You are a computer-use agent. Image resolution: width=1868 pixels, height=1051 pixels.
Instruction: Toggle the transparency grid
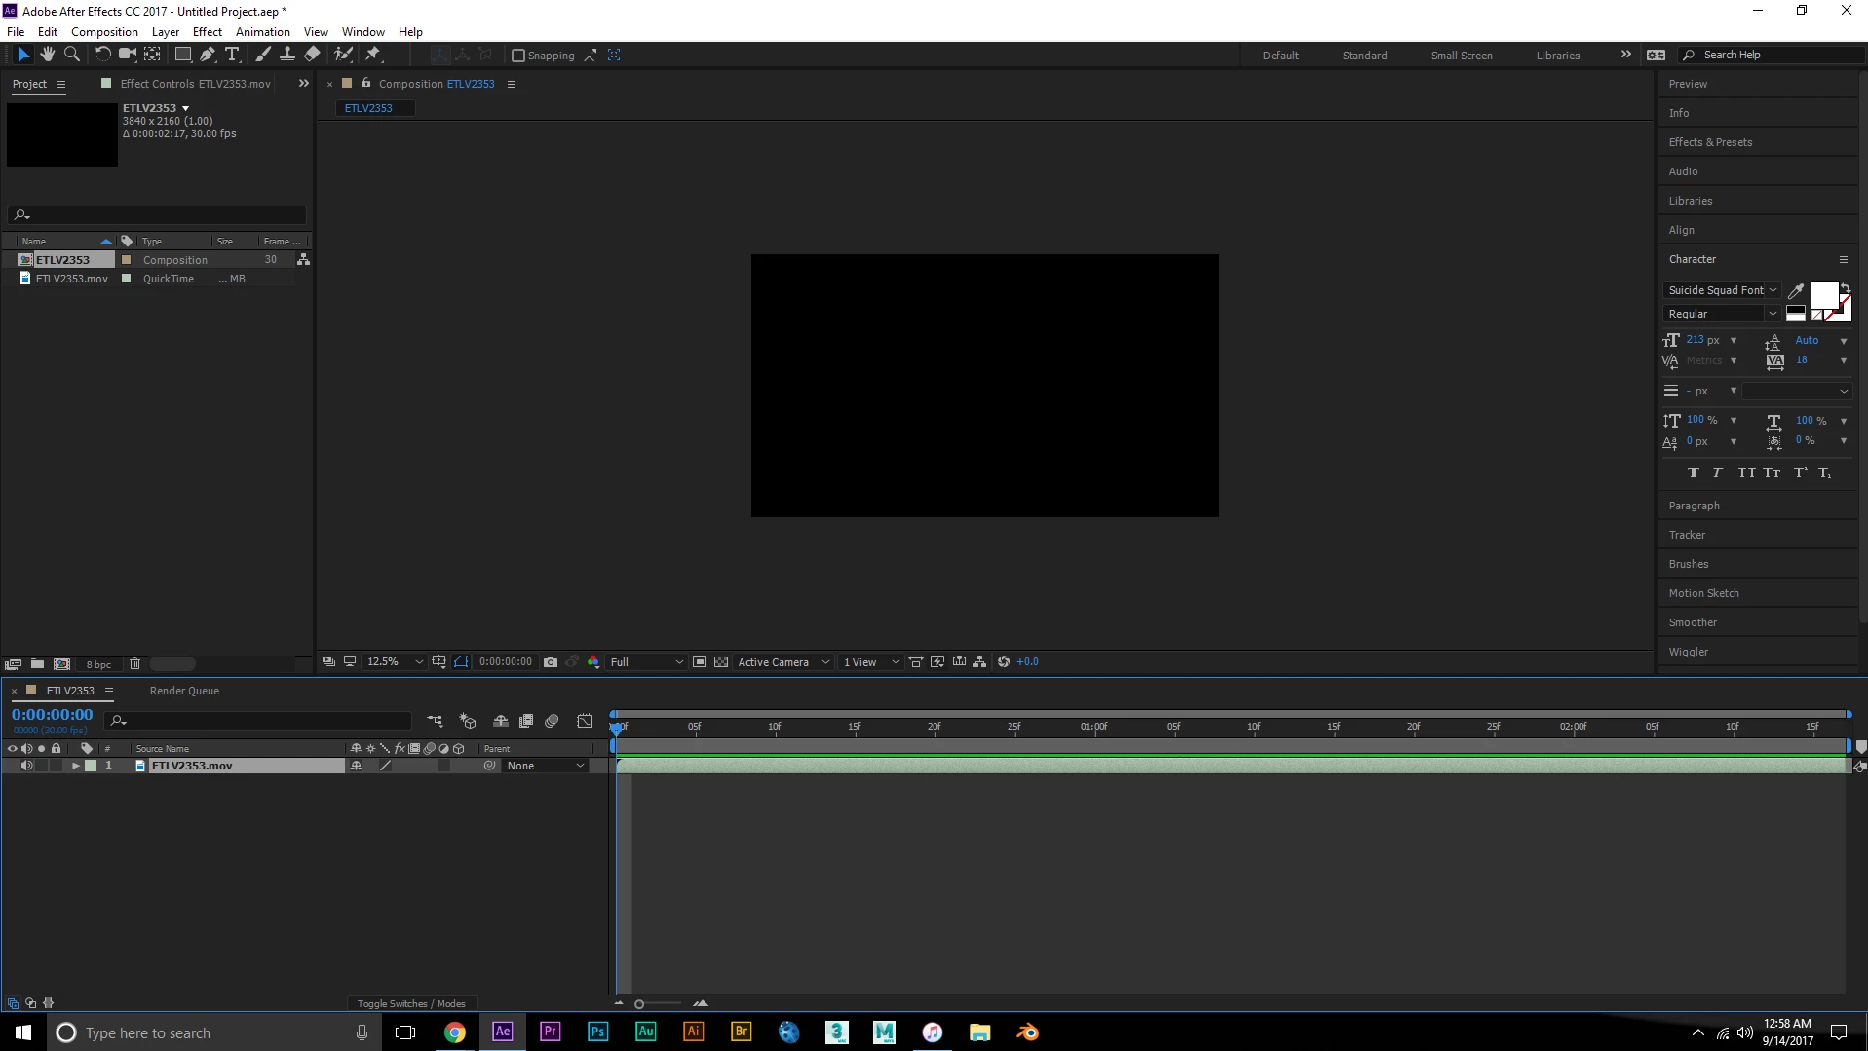tap(721, 662)
